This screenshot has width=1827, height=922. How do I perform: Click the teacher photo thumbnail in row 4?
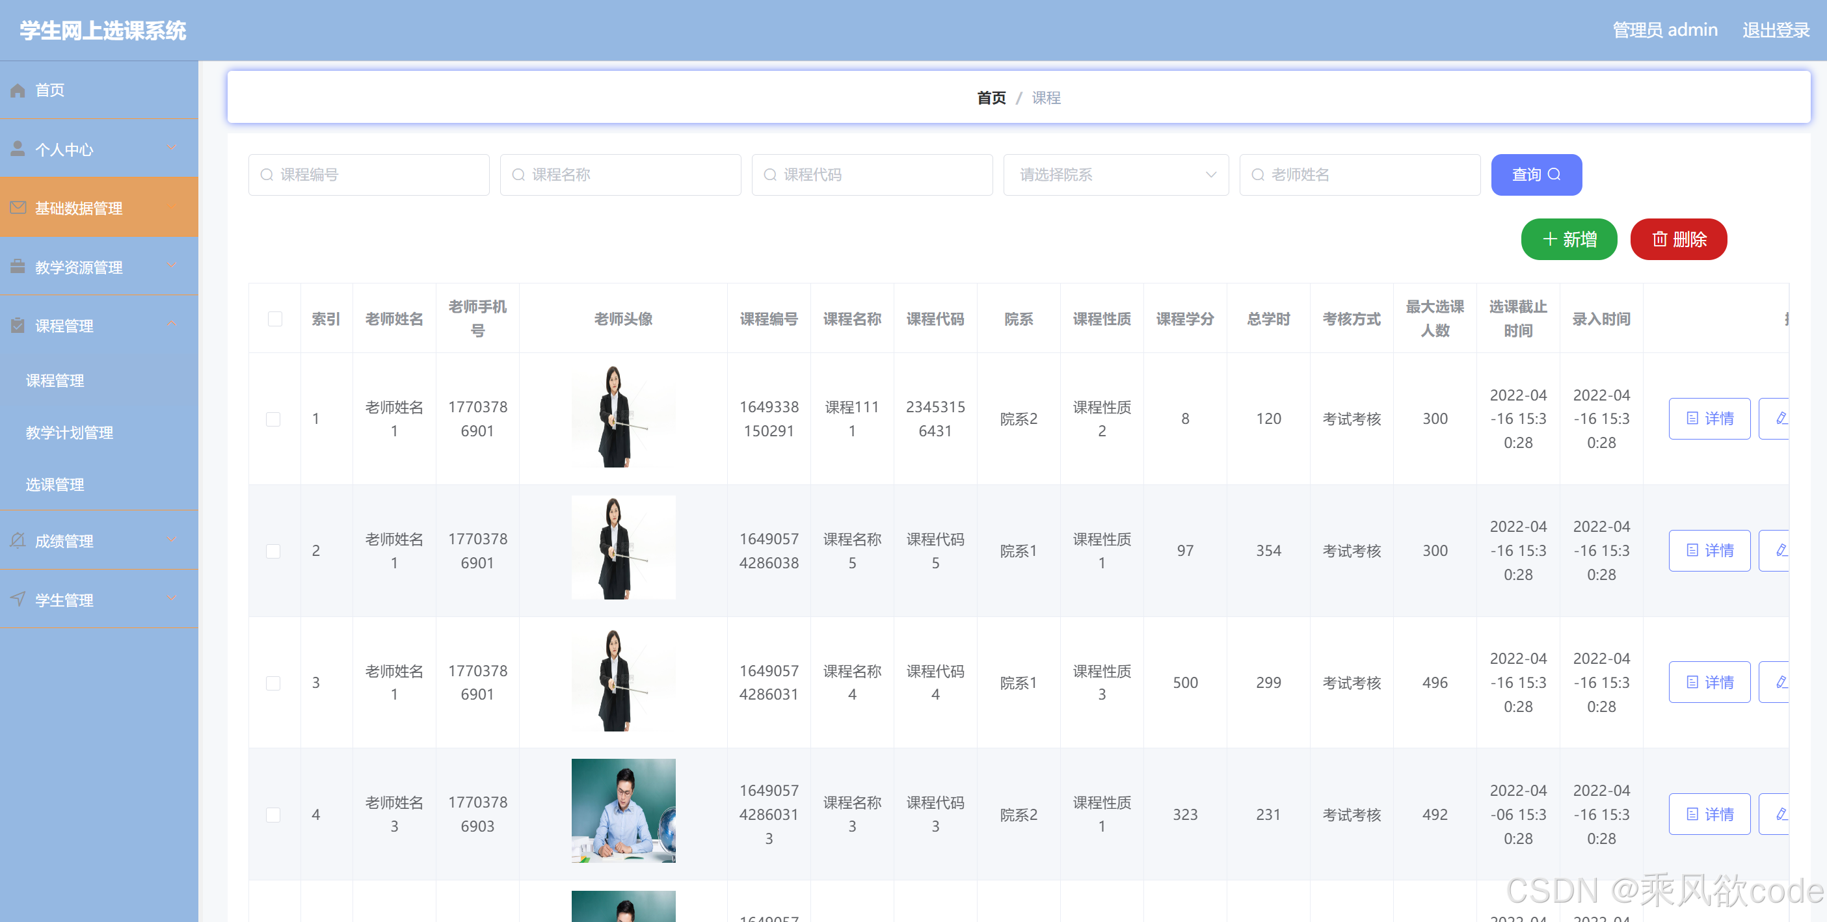click(622, 811)
